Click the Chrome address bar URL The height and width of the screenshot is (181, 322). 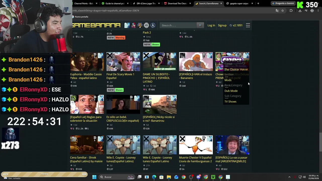106,11
